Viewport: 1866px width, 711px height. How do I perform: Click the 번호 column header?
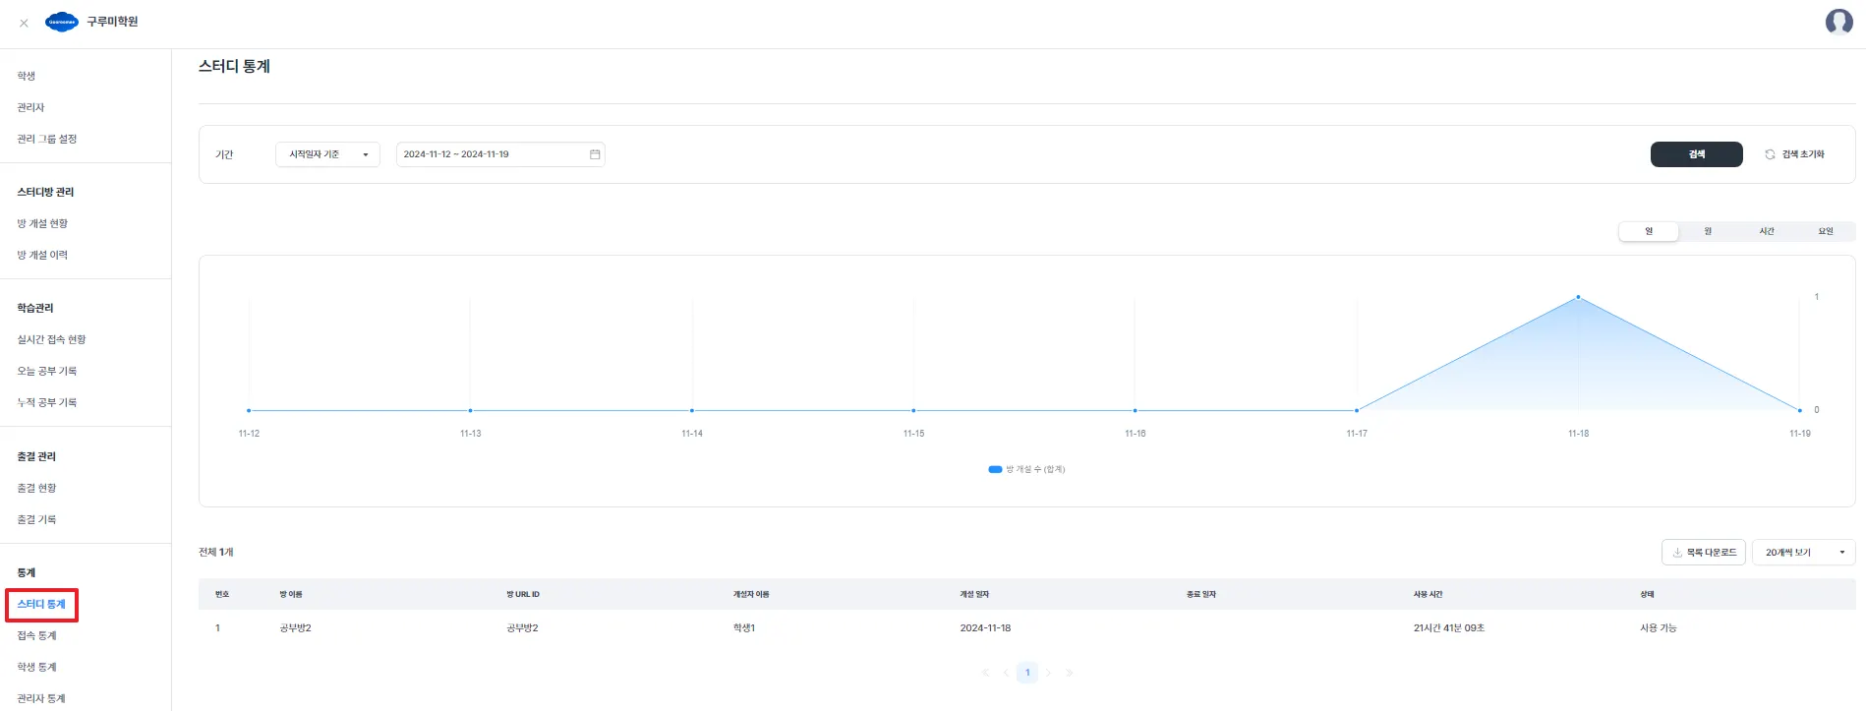[222, 594]
